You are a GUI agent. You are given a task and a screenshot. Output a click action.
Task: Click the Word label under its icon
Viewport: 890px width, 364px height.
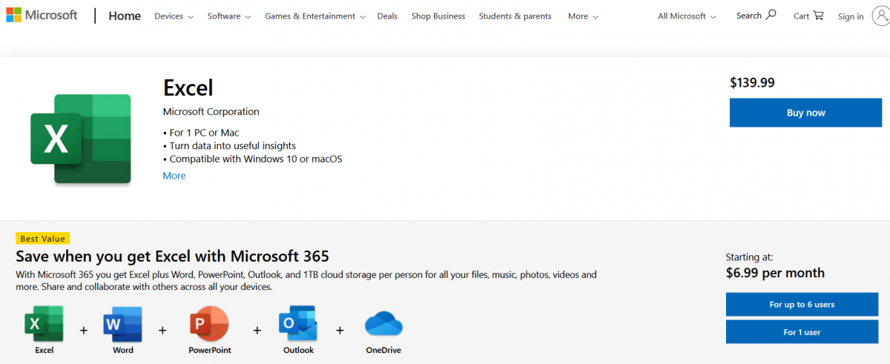click(123, 350)
